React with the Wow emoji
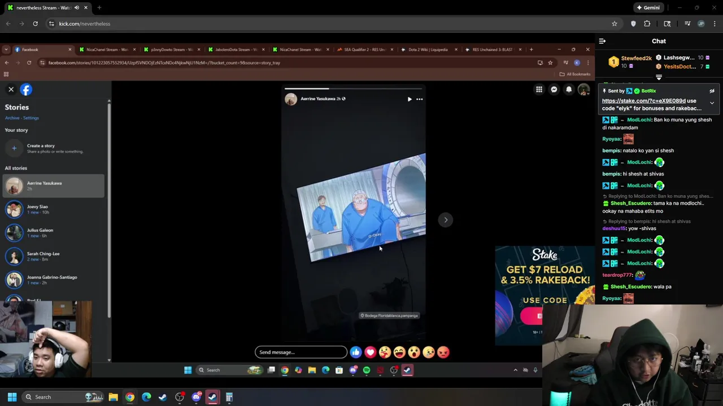Image resolution: width=723 pixels, height=406 pixels. 414,352
